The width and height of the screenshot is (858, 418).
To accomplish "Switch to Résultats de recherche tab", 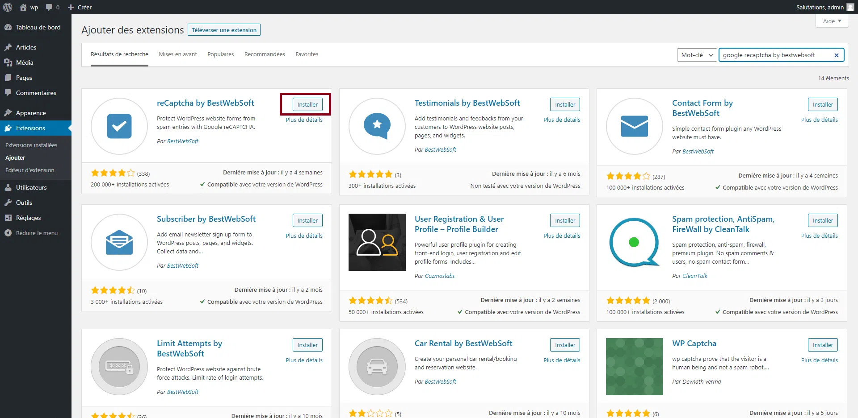I will pos(119,54).
